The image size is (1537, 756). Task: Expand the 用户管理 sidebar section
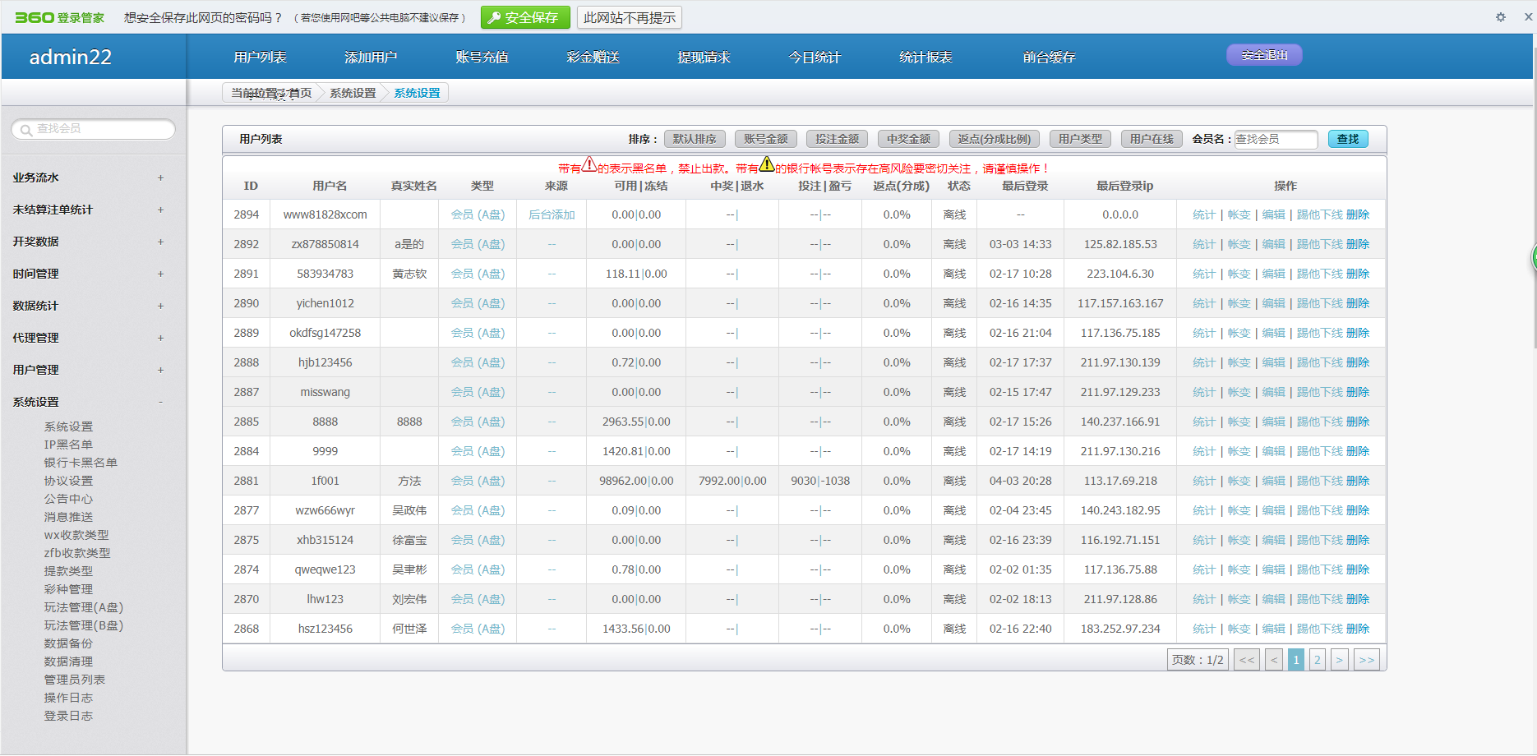[160, 370]
